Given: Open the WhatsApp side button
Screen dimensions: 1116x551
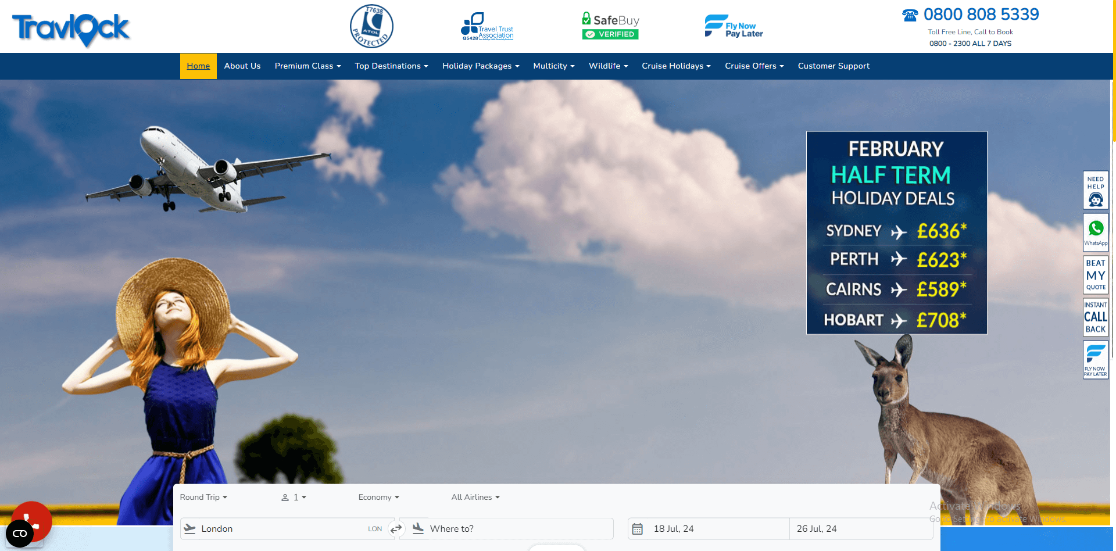Looking at the screenshot, I should click(x=1096, y=232).
